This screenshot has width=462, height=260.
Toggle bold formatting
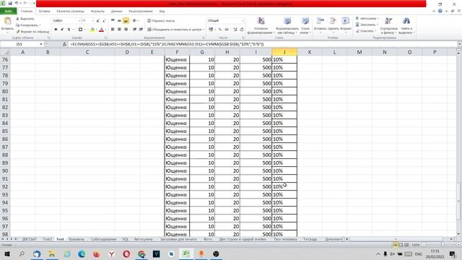click(56, 30)
